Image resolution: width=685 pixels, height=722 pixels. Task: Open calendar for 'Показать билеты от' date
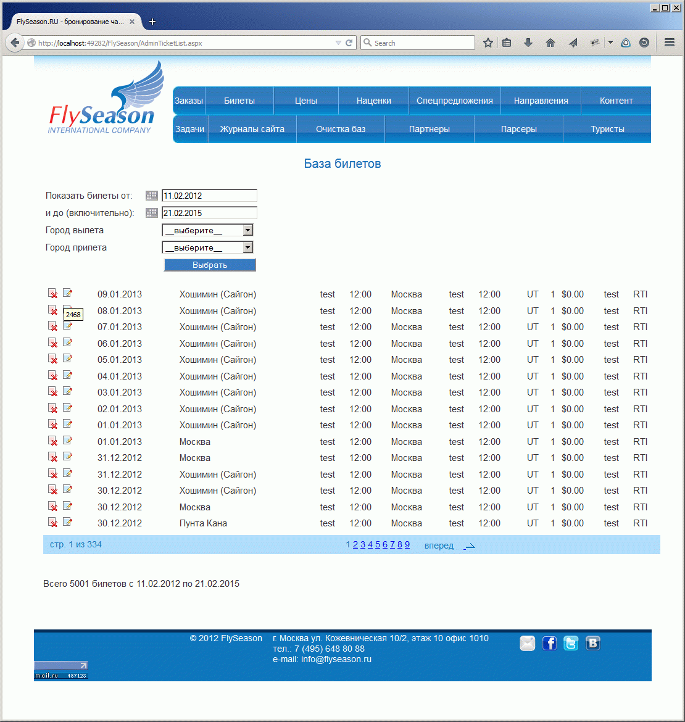(x=151, y=196)
